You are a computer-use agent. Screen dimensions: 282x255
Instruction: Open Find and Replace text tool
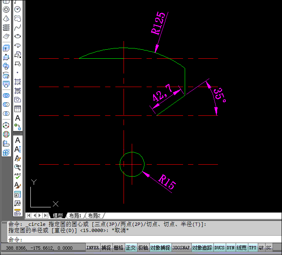tap(18, 167)
